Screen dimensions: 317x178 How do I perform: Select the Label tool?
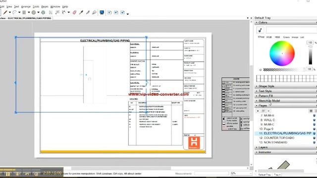[x=57, y=12]
